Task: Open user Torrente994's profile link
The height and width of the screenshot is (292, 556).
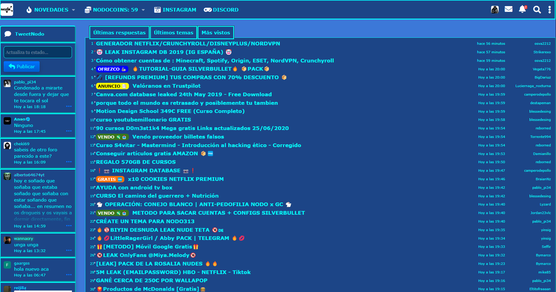Action: click(540, 137)
